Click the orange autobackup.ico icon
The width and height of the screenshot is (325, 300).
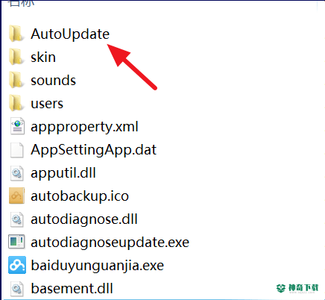16,196
